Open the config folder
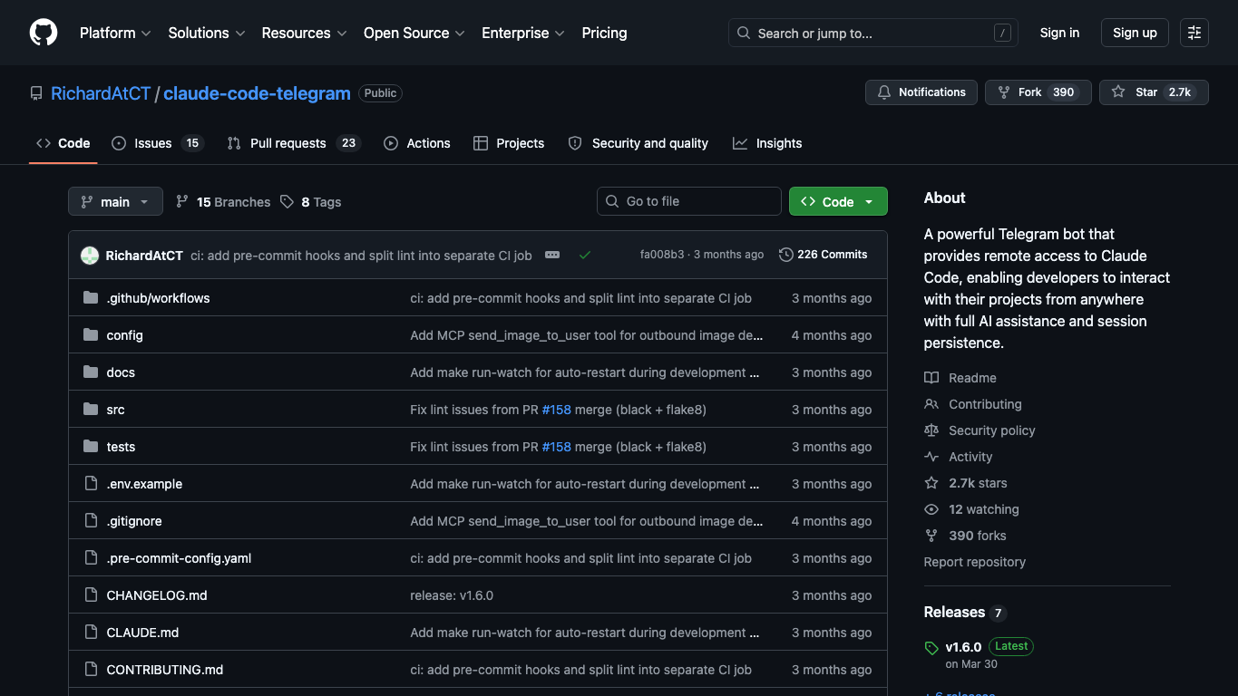1238x696 pixels. pos(124,335)
